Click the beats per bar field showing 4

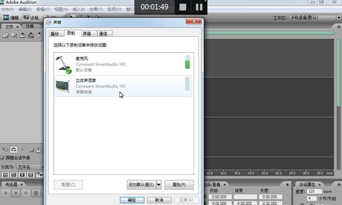(x=312, y=198)
